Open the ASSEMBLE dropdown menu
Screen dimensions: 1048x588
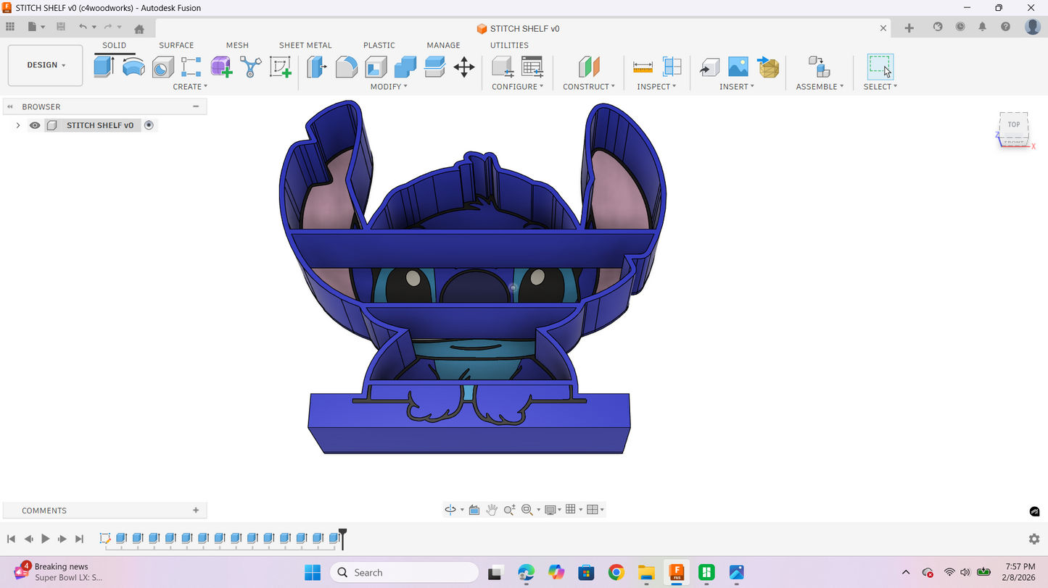pyautogui.click(x=820, y=86)
